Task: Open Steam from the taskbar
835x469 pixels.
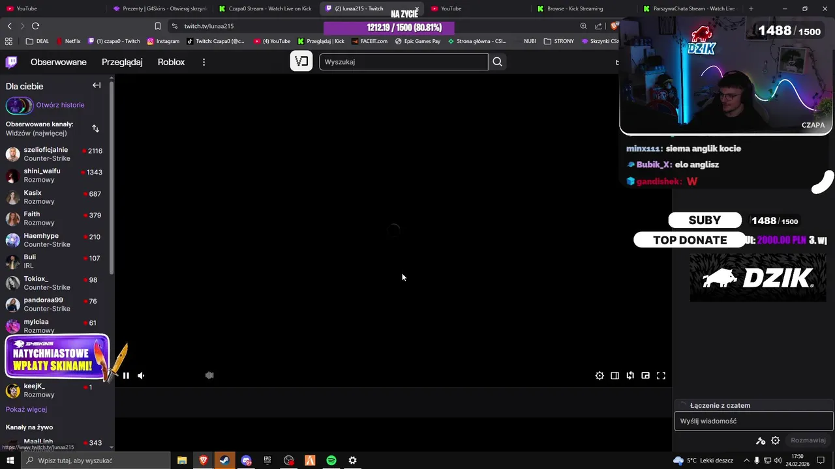Action: coord(224,461)
